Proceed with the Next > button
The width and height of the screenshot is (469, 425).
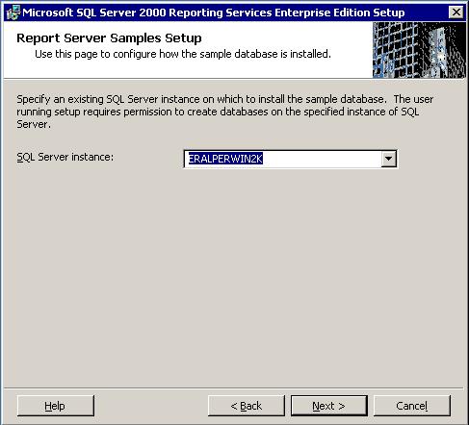329,406
